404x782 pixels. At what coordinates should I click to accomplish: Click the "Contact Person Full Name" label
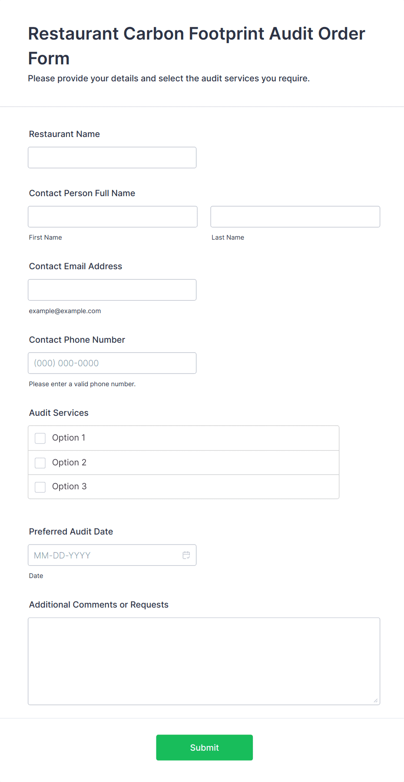(82, 193)
